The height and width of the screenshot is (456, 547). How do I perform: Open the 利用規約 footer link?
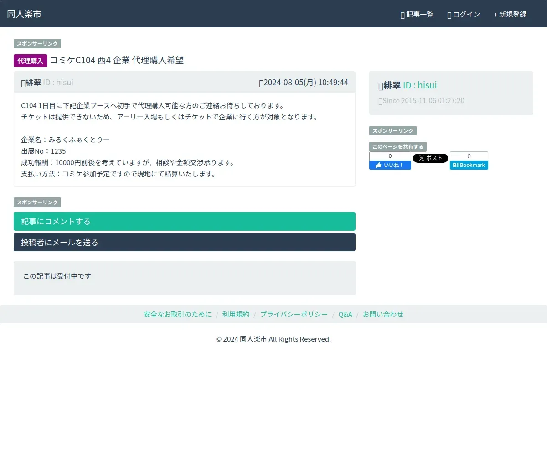tap(236, 314)
